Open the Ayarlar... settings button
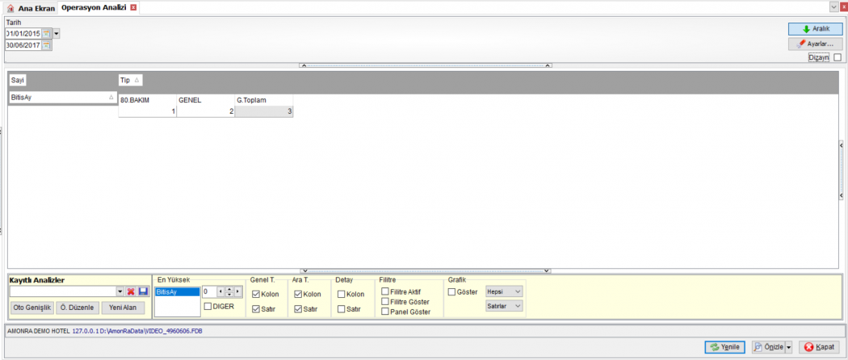Screen dimensions: 848x360 coord(815,44)
